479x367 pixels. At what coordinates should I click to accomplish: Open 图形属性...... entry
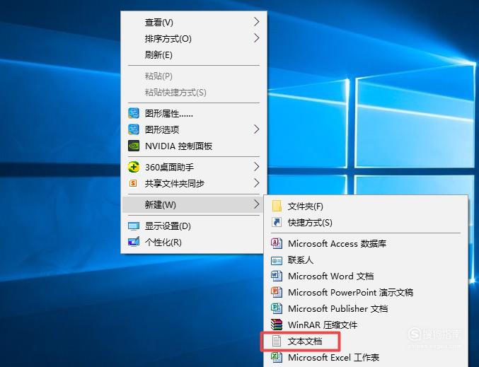tap(193, 114)
